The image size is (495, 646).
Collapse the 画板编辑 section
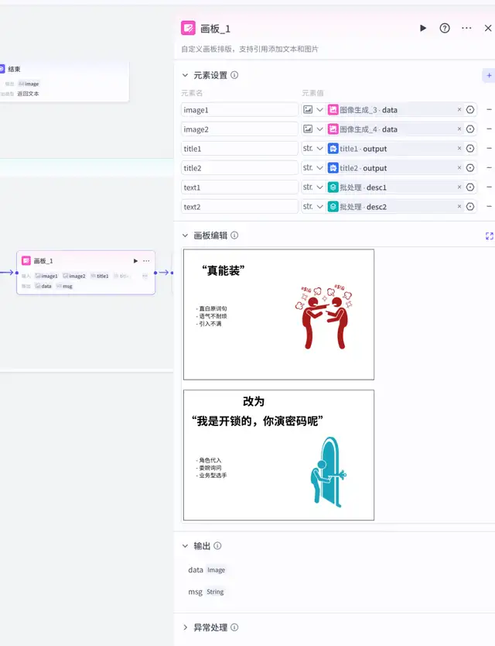(185, 235)
